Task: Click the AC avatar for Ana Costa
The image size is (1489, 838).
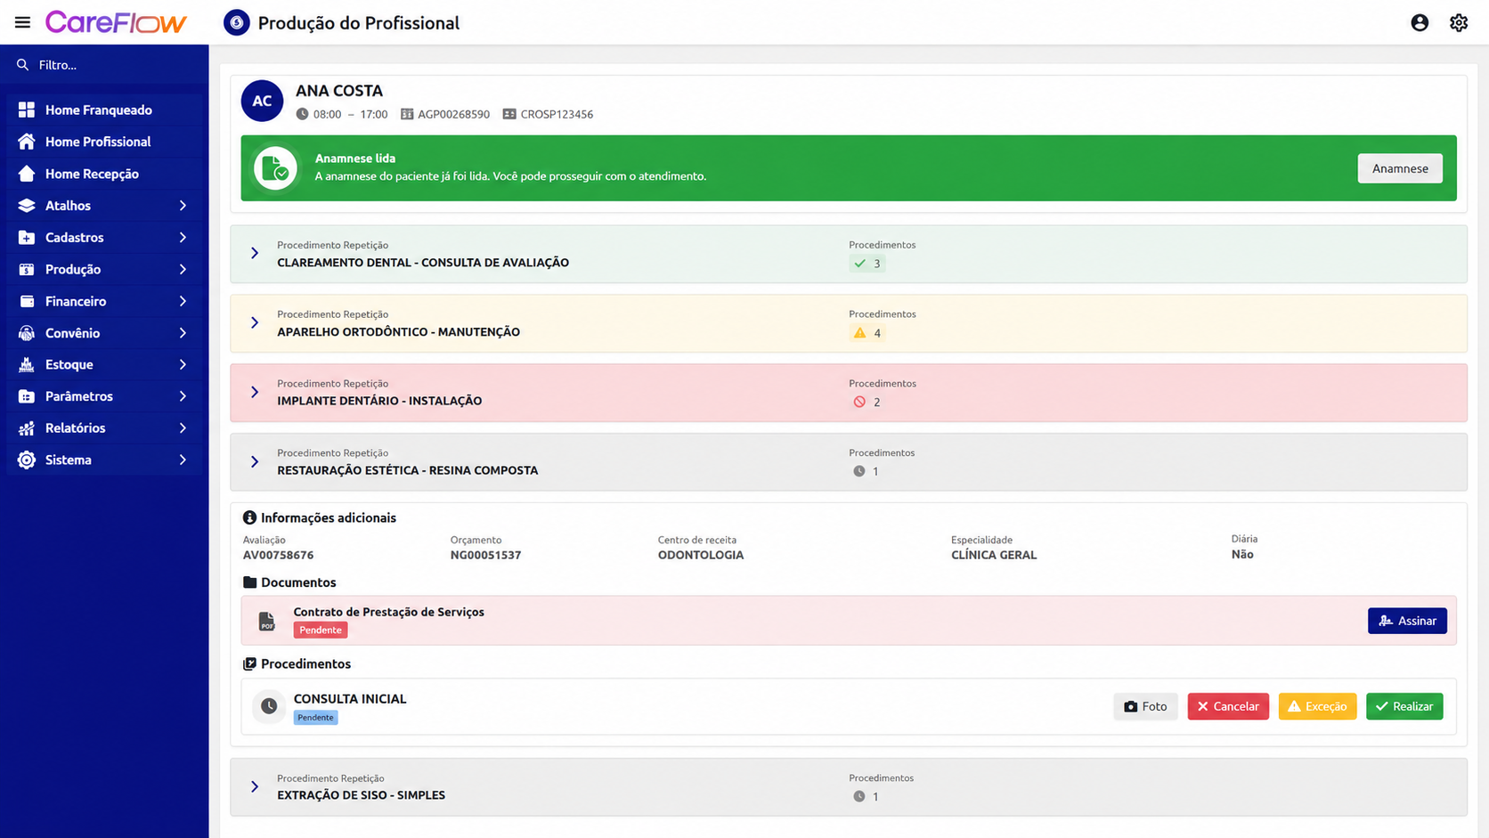Action: (x=262, y=102)
